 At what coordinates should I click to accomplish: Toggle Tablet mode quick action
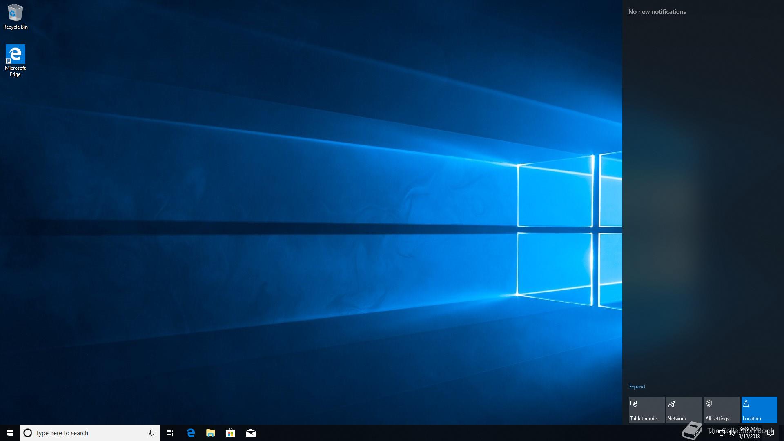[x=646, y=410]
